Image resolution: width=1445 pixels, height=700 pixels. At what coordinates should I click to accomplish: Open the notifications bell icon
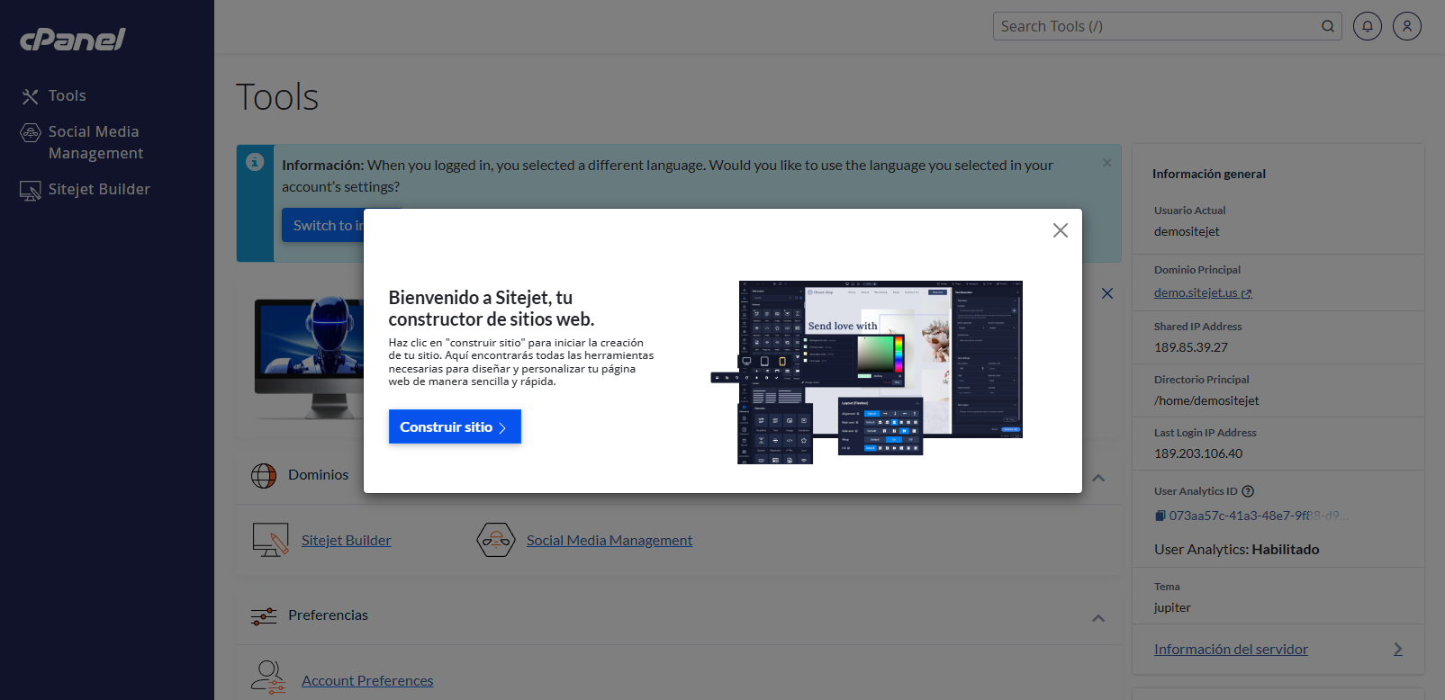(x=1367, y=26)
